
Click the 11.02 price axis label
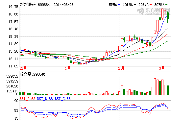[13, 66]
